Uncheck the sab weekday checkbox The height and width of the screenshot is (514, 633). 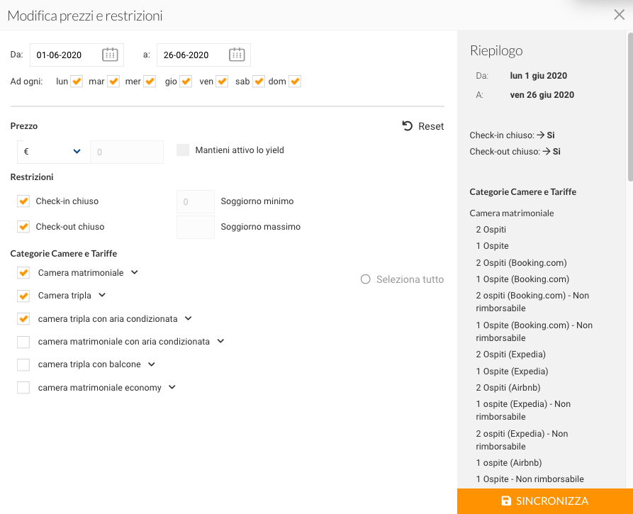tap(259, 81)
